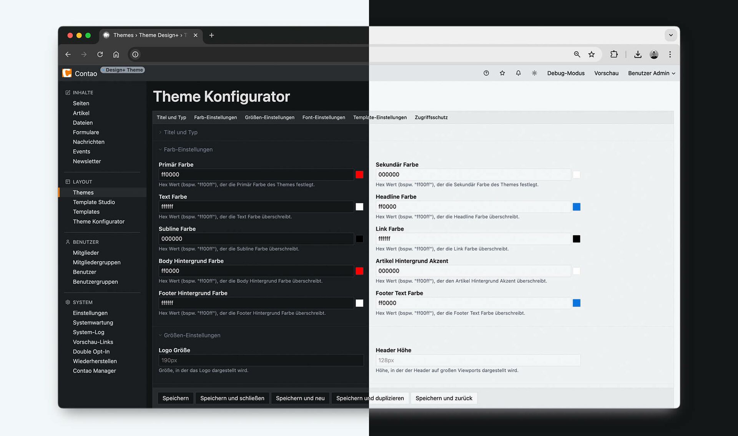Open the Template Studio sidebar link
Screen dimensions: 738x436
94,202
